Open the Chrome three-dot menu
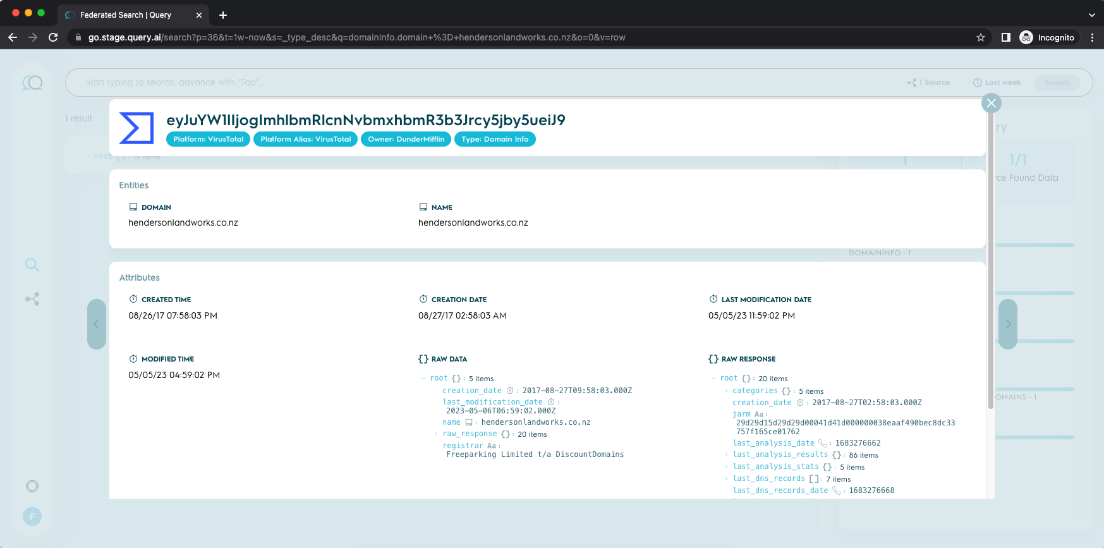Viewport: 1104px width, 548px height. pyautogui.click(x=1092, y=37)
